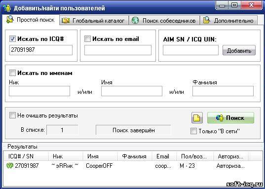265x189 pixels.
Task: Focus the email search input field
Action: (118, 50)
